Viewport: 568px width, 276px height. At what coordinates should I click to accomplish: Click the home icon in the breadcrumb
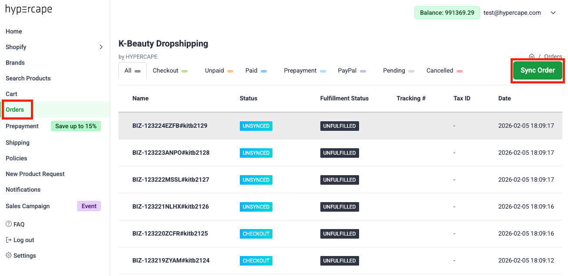(x=531, y=57)
